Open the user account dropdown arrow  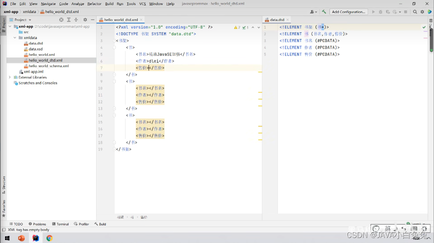316,12
